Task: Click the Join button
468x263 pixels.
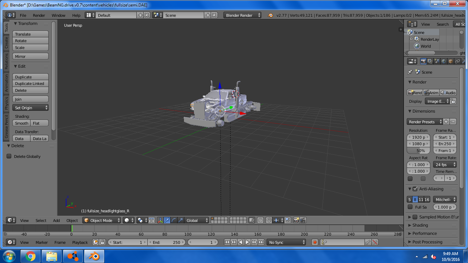Action: tap(30, 99)
